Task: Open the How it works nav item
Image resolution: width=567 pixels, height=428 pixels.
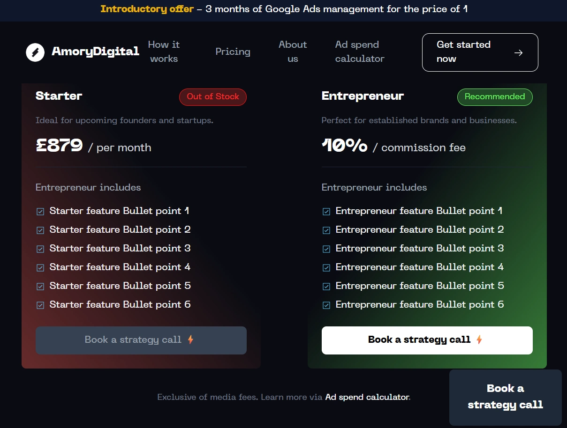Action: coord(164,52)
